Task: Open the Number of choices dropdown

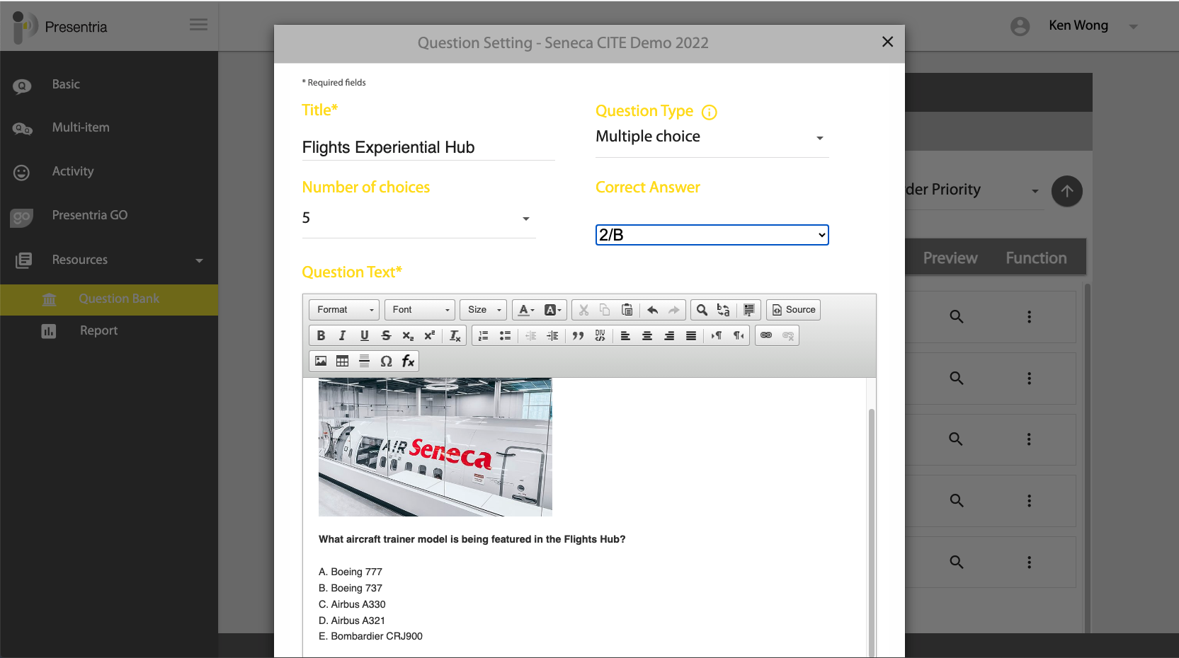Action: 418,219
